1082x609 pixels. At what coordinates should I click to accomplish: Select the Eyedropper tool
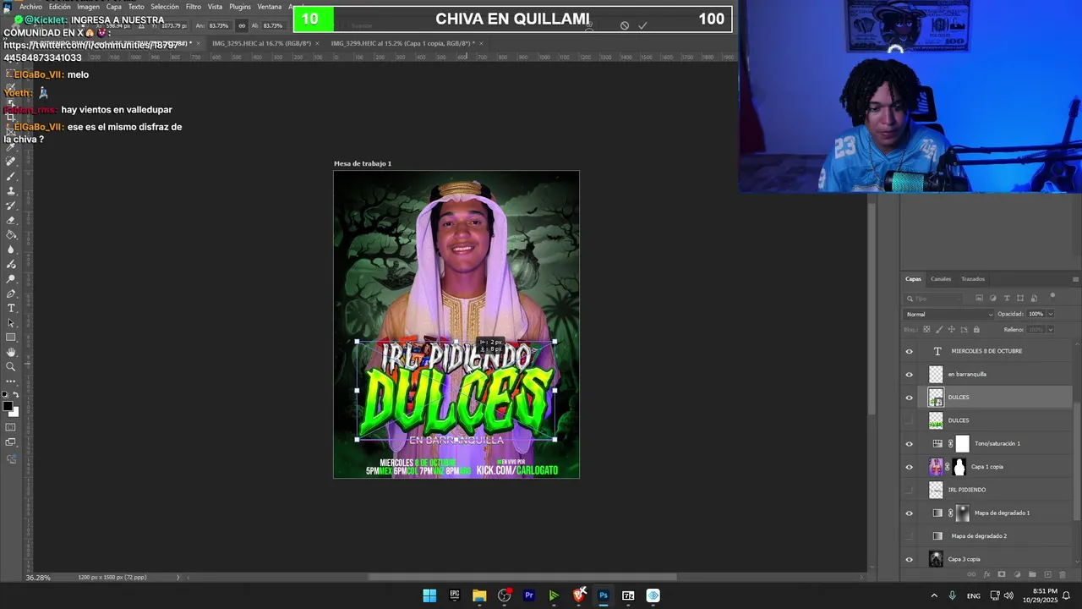click(x=11, y=149)
